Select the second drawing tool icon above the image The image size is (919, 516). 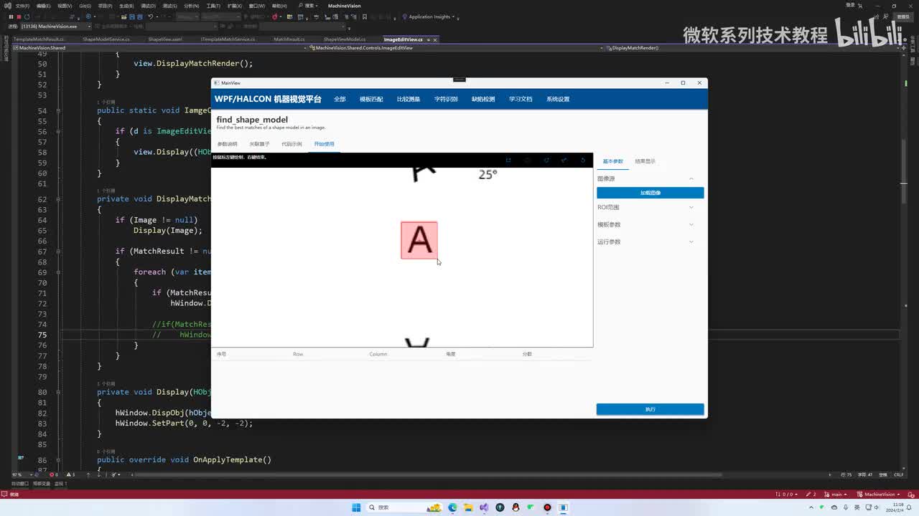527,161
